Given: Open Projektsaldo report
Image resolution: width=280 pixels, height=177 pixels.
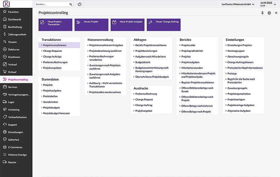Looking at the screenshot, I should point(188,45).
